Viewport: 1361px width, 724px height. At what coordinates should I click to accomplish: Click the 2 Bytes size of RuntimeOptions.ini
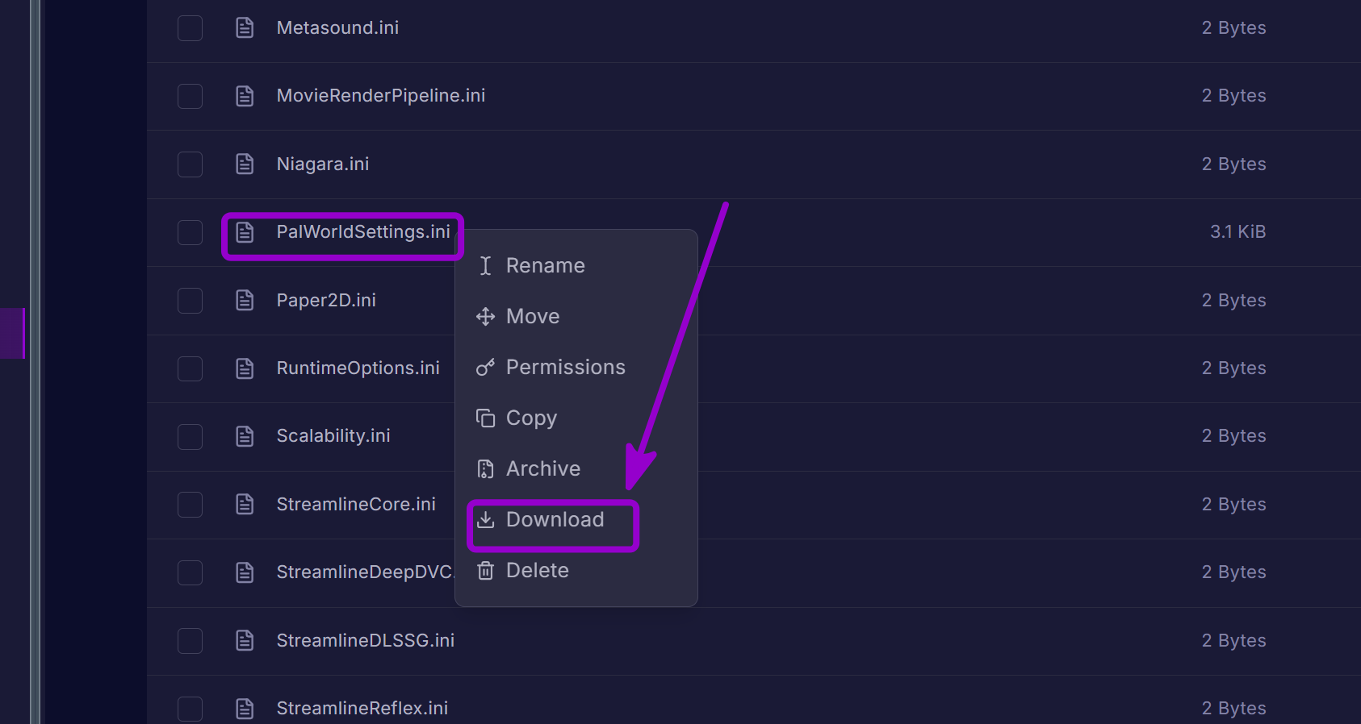(1233, 368)
